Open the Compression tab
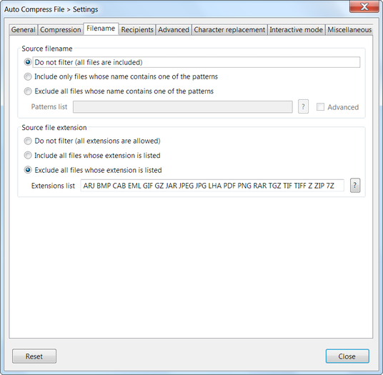The width and height of the screenshot is (383, 375). pos(61,30)
